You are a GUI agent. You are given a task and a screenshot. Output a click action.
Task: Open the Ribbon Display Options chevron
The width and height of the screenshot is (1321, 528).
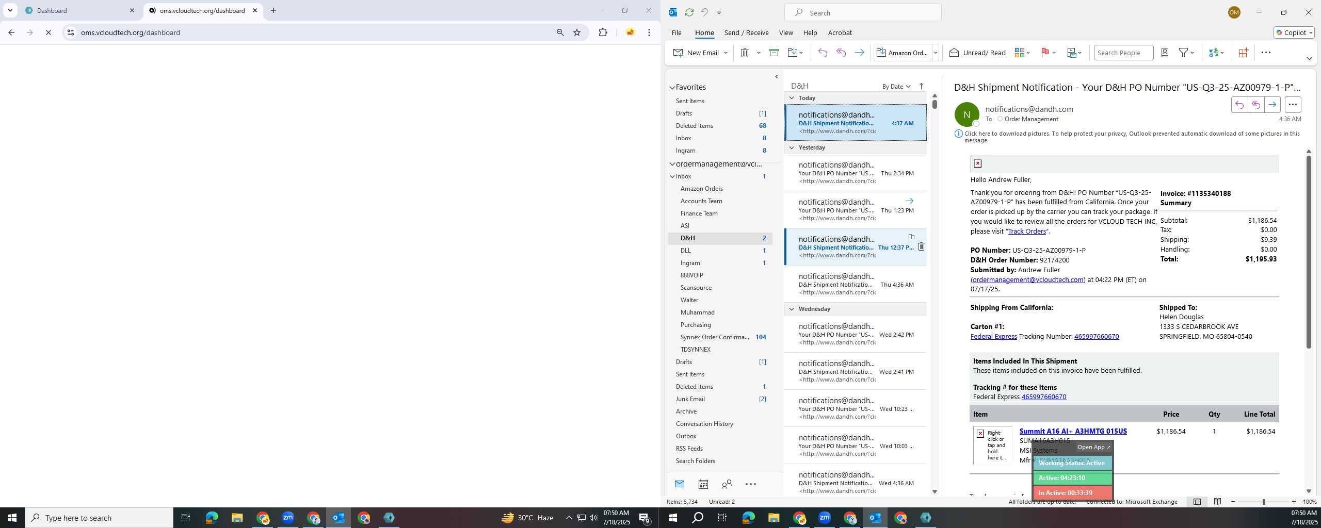(x=1309, y=58)
